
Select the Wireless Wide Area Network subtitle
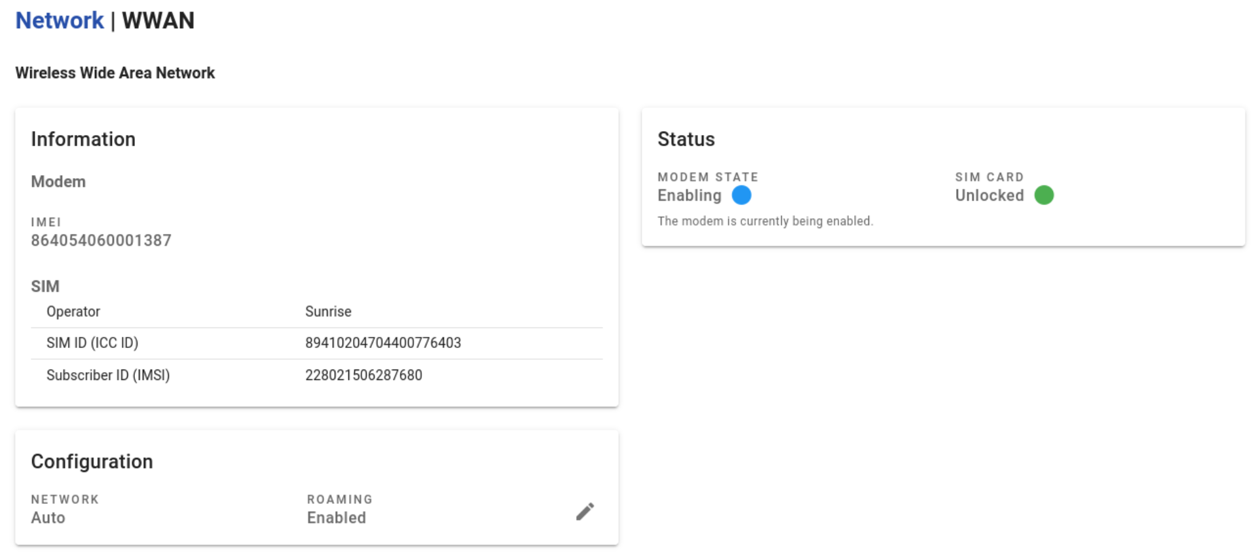[115, 73]
